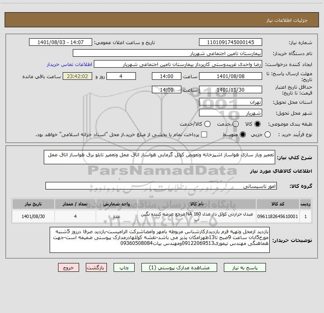
Task: Select the کالا radio button
Action: (x=258, y=124)
